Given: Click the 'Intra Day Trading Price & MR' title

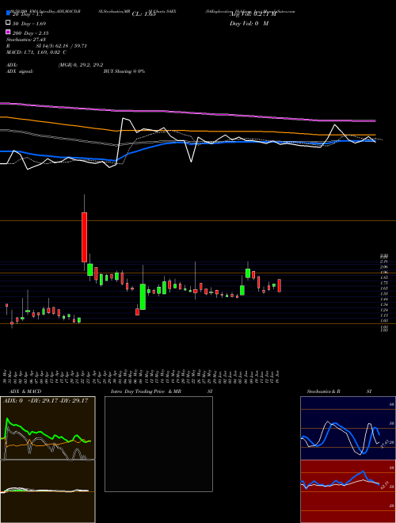Looking at the screenshot, I should [x=146, y=391].
